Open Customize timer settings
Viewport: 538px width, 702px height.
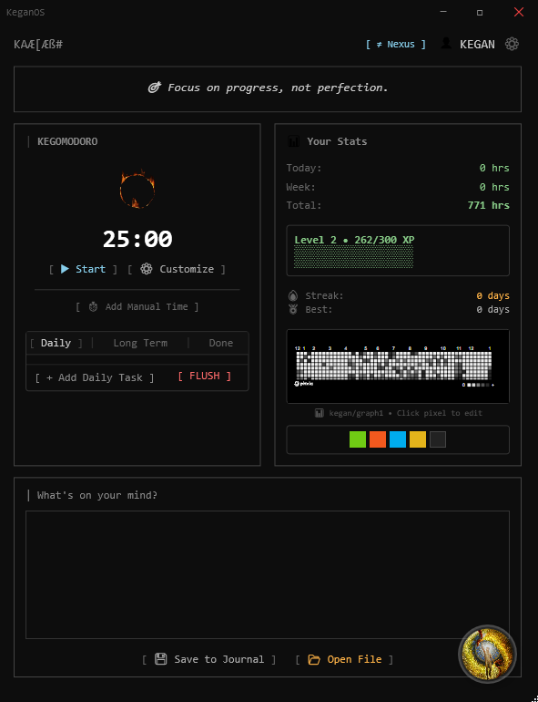[x=177, y=269]
